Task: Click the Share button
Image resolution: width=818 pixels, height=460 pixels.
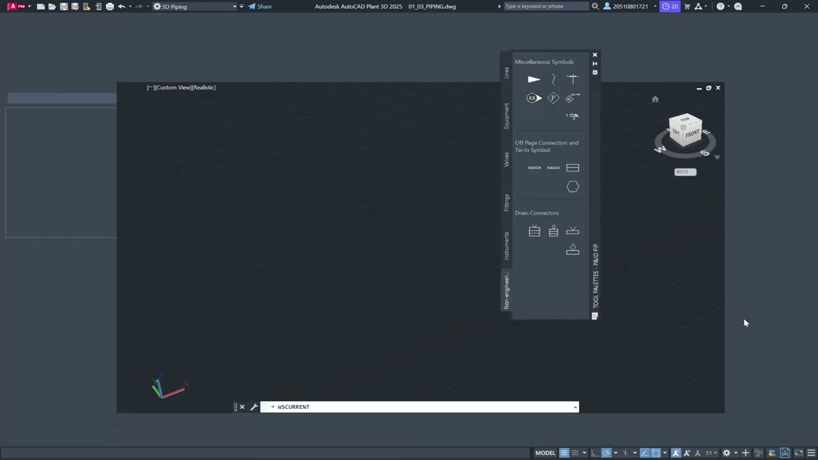Action: 260,6
